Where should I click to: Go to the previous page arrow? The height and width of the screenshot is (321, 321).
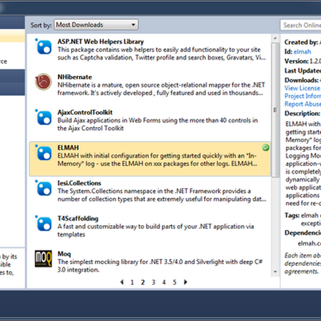pos(122,282)
